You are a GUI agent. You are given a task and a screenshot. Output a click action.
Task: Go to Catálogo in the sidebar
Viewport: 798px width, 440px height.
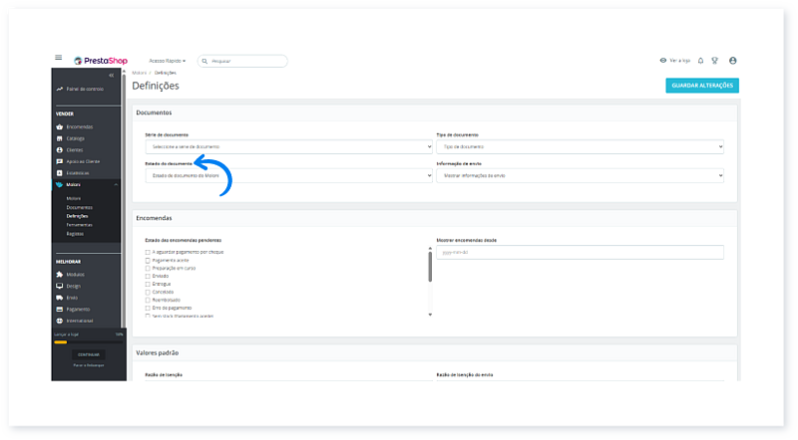point(76,138)
